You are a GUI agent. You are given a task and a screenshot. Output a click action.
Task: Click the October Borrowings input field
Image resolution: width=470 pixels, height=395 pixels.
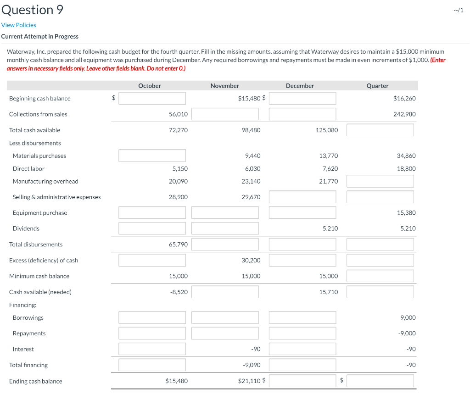point(152,317)
